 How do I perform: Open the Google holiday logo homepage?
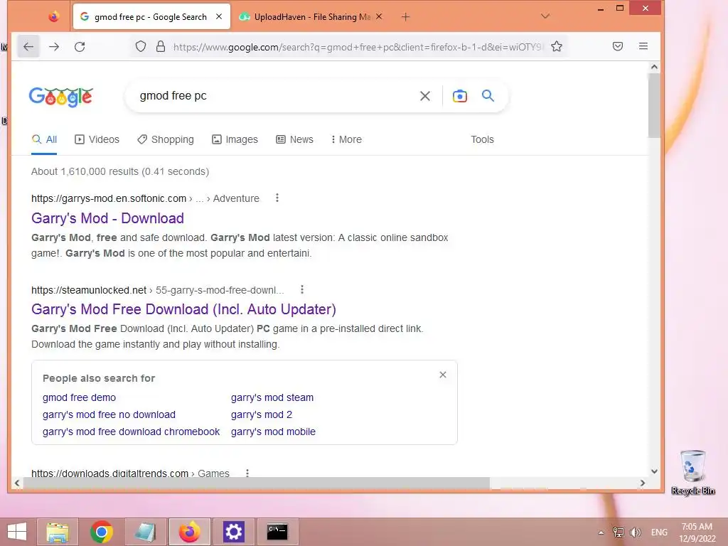61,97
